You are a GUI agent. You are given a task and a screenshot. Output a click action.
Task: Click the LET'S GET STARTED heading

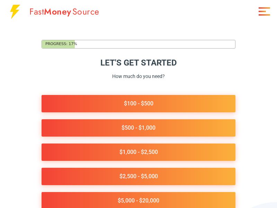click(138, 63)
